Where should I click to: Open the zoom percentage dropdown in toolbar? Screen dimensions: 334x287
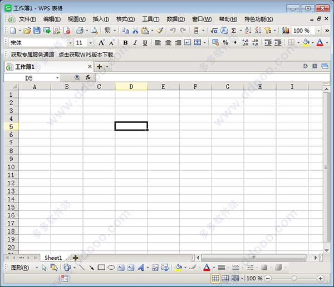tap(318, 31)
